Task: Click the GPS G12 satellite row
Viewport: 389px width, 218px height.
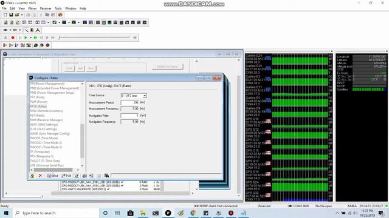Action: [289, 133]
